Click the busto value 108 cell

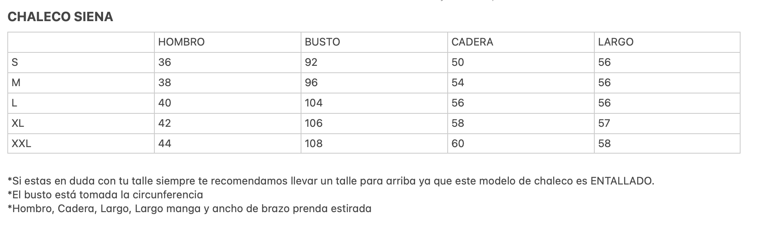point(374,143)
